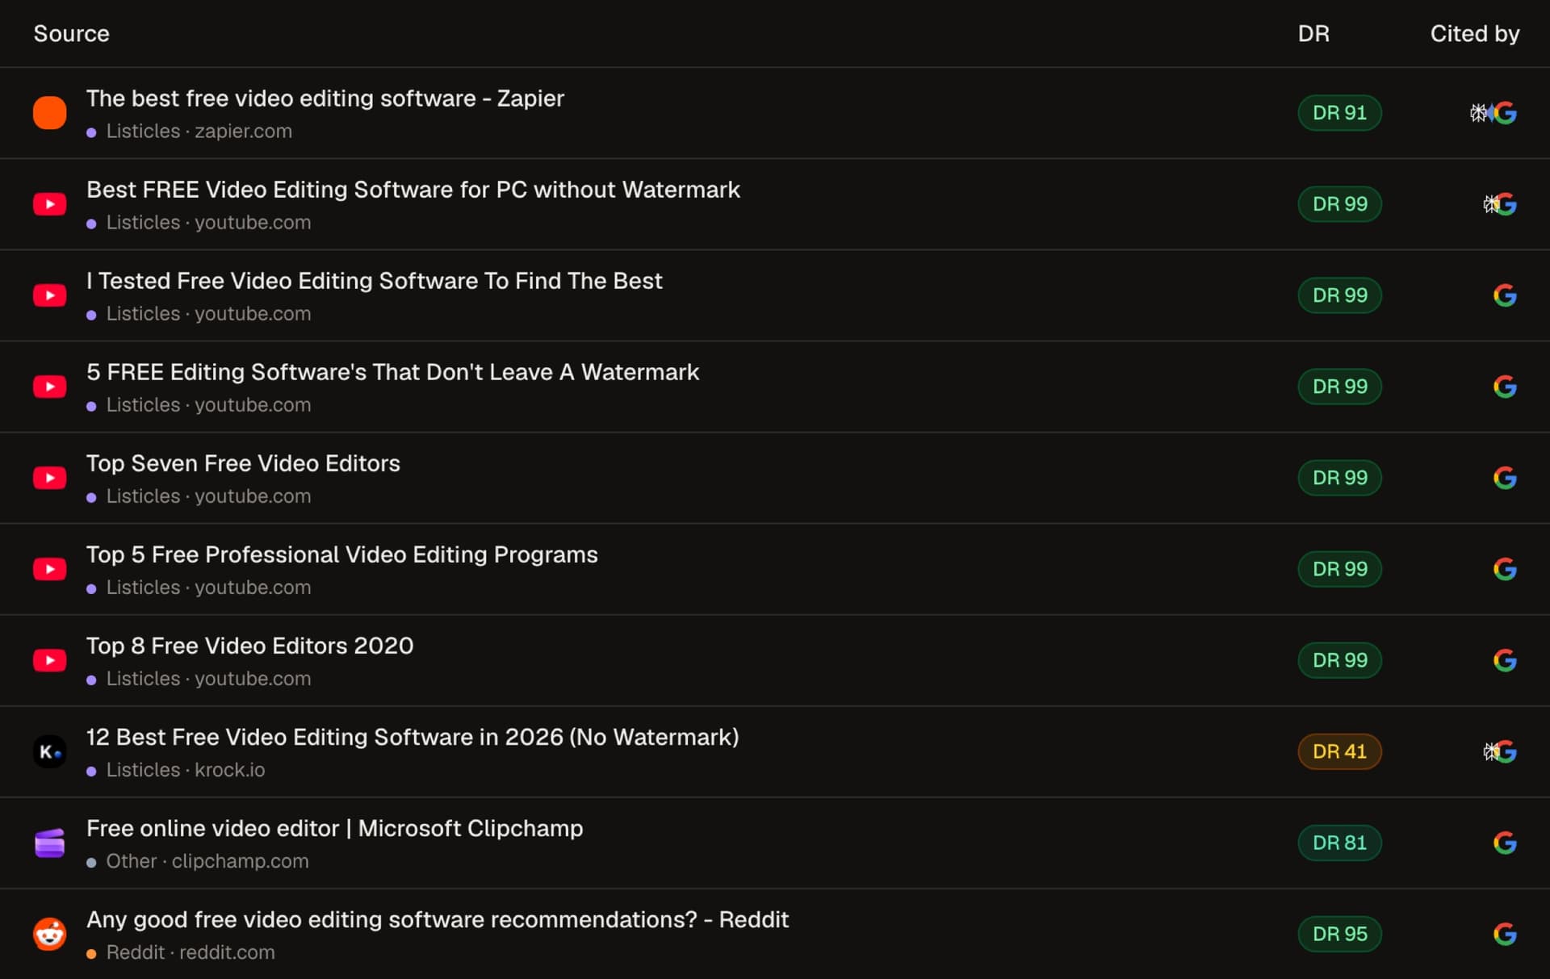This screenshot has width=1550, height=979.
Task: Click the YouTube icon beside 'I Tested Free Video Editing Software'
Action: coord(49,295)
